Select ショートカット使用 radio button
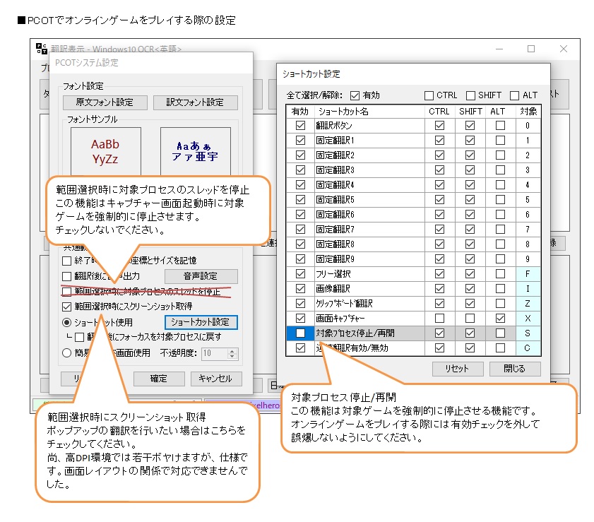Viewport: 594px width, 522px height. click(x=66, y=322)
